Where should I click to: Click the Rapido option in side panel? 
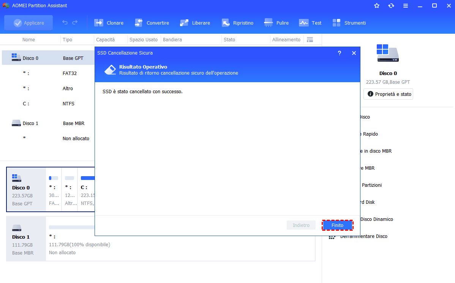pyautogui.click(x=369, y=134)
